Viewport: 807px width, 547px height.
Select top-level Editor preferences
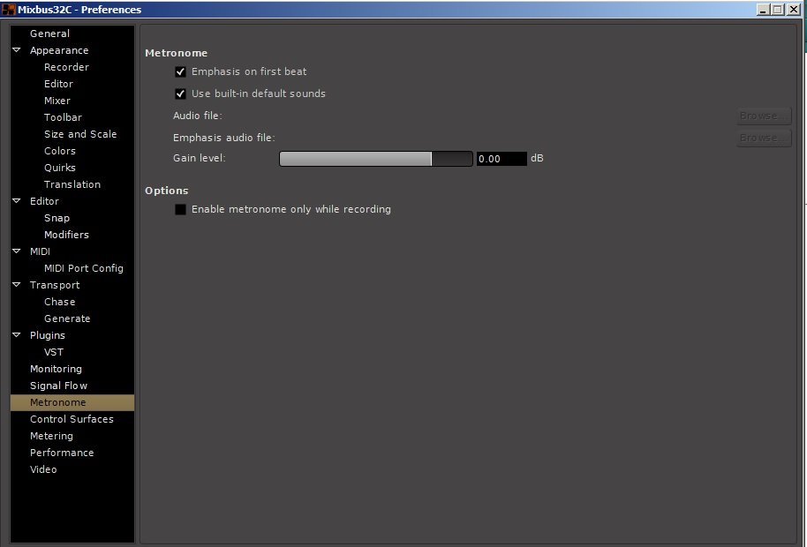click(44, 201)
